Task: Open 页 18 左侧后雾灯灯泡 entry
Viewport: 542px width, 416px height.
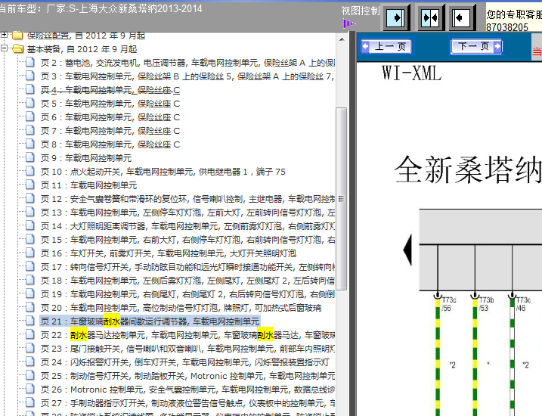Action: [187, 281]
